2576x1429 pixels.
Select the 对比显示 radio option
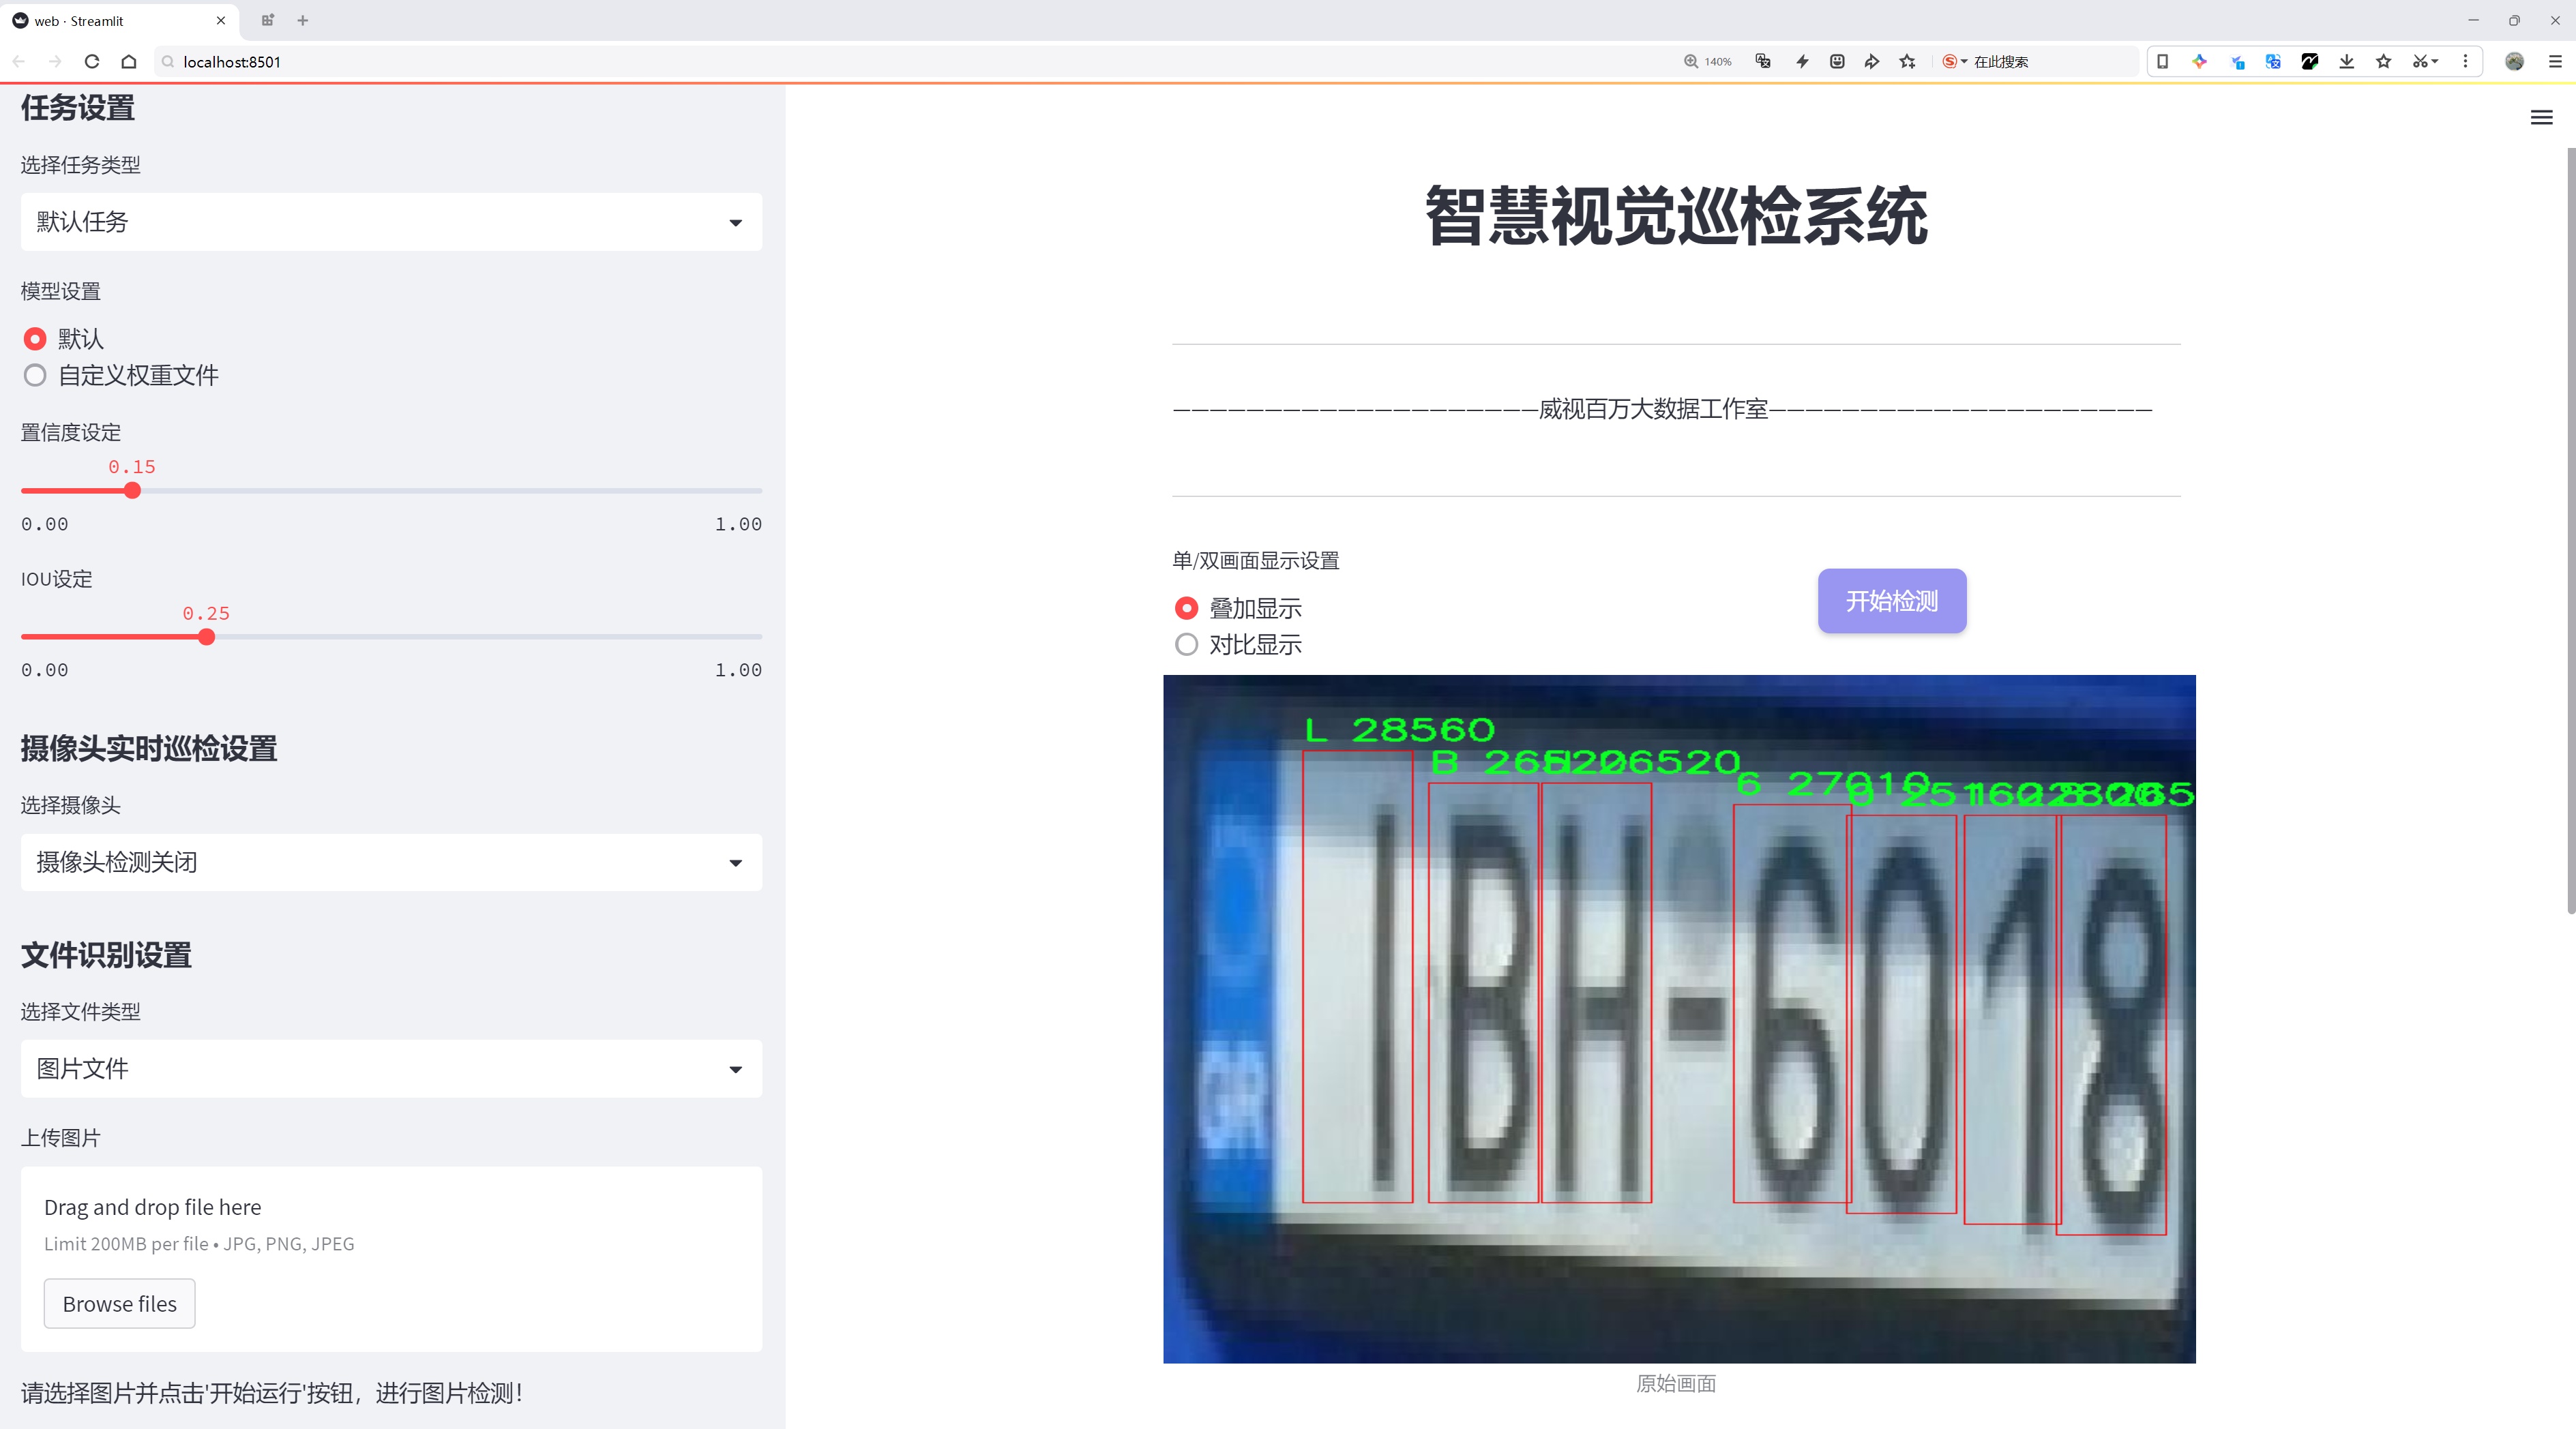coord(1186,644)
